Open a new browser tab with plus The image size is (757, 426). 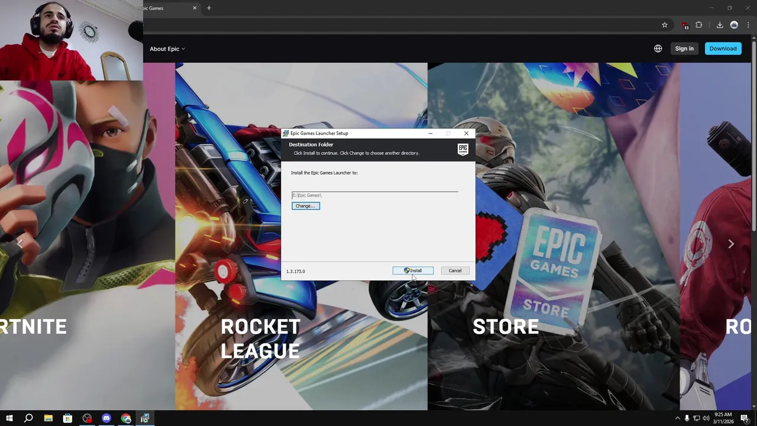[209, 8]
